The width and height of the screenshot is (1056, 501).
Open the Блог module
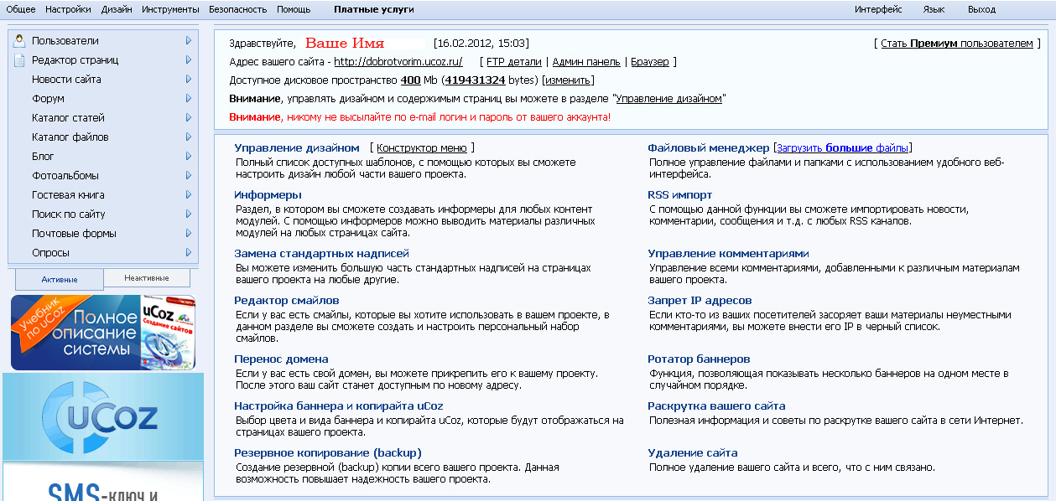pos(43,156)
